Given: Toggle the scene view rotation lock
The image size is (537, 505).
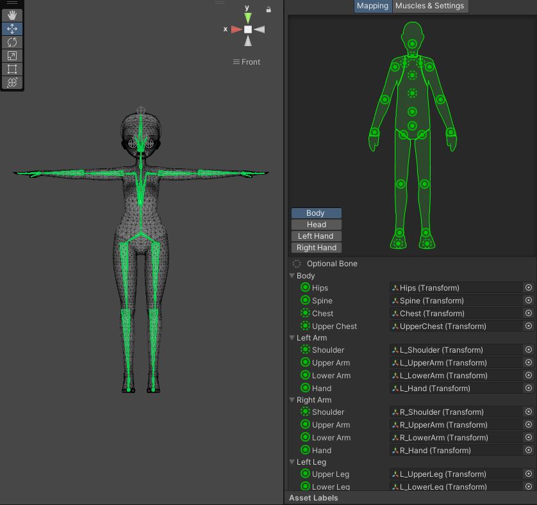Looking at the screenshot, I should [268, 10].
